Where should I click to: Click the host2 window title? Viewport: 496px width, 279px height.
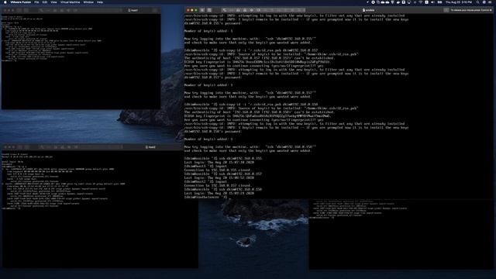[150, 147]
